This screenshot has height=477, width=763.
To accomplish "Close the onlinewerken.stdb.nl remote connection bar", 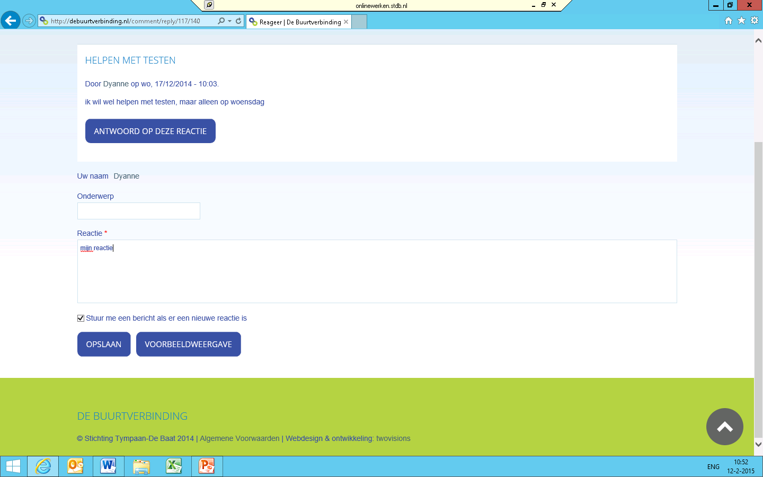I will [554, 5].
